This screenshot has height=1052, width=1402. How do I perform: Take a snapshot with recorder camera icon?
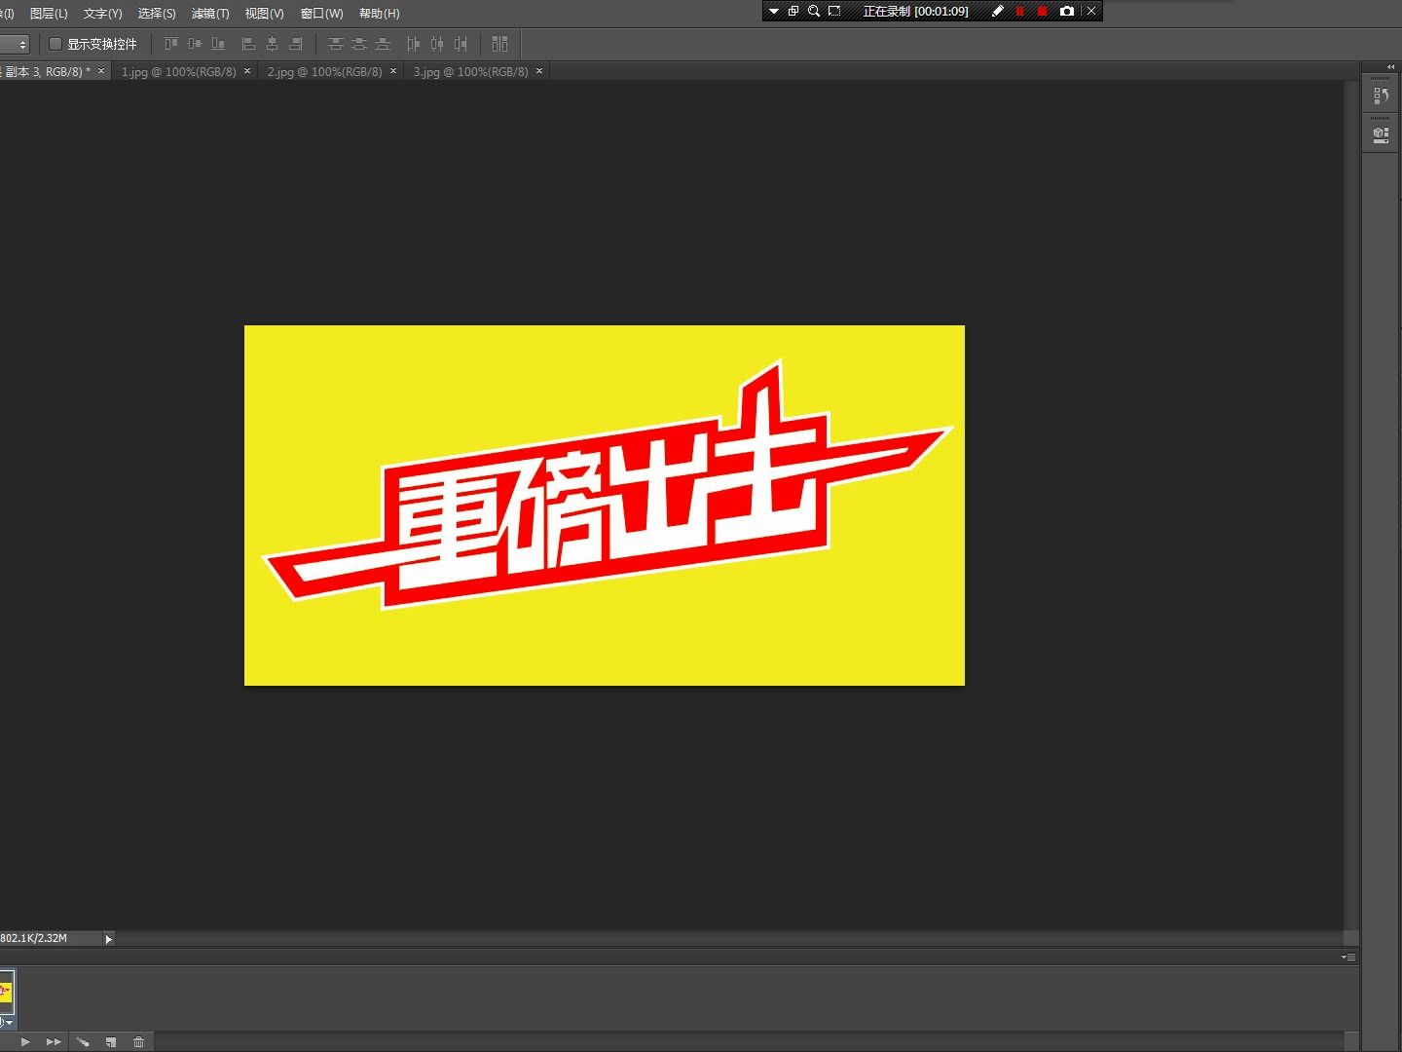pyautogui.click(x=1066, y=12)
